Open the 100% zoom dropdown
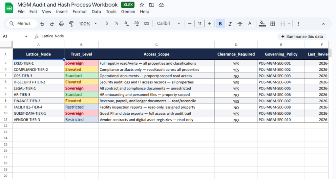 pos(88,24)
